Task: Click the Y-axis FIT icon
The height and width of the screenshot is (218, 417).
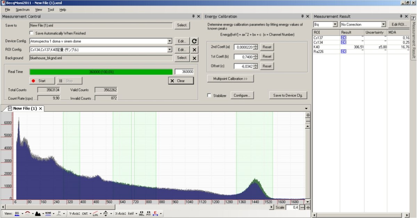Action: tap(105, 213)
